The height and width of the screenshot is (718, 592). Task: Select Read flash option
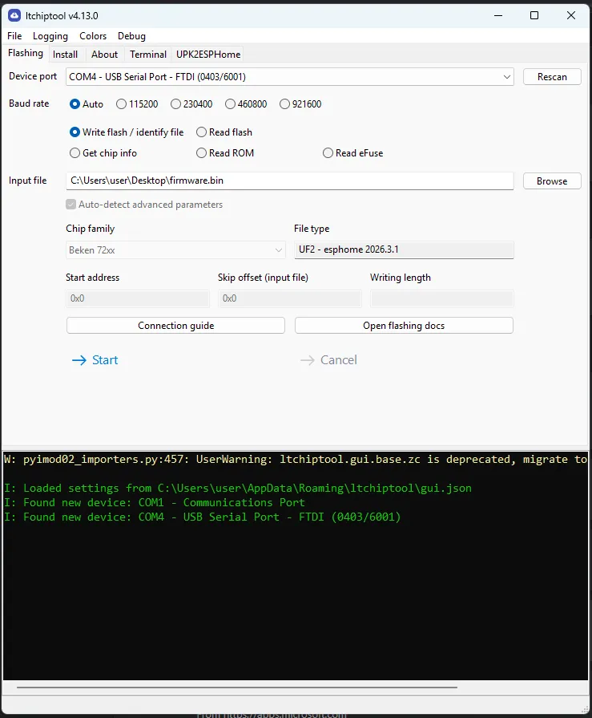pos(224,132)
